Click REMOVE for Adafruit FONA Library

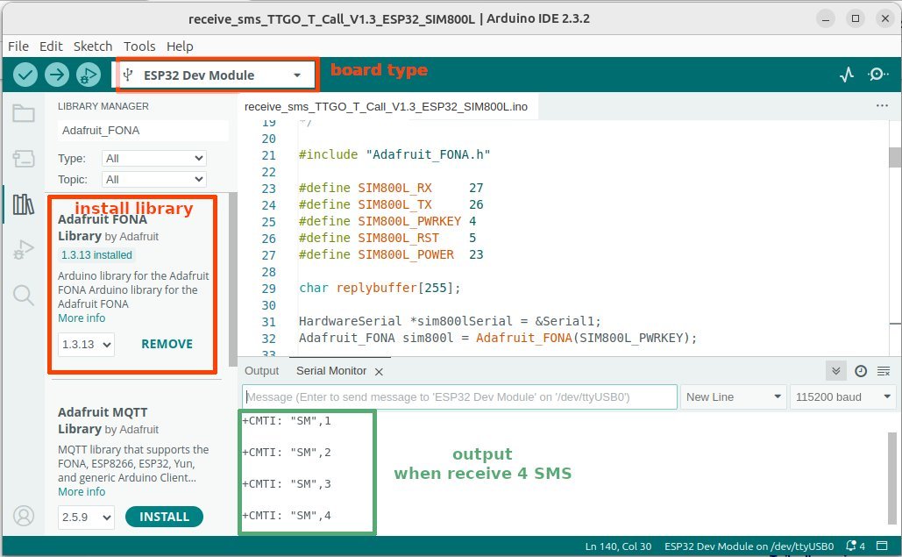[x=167, y=344]
